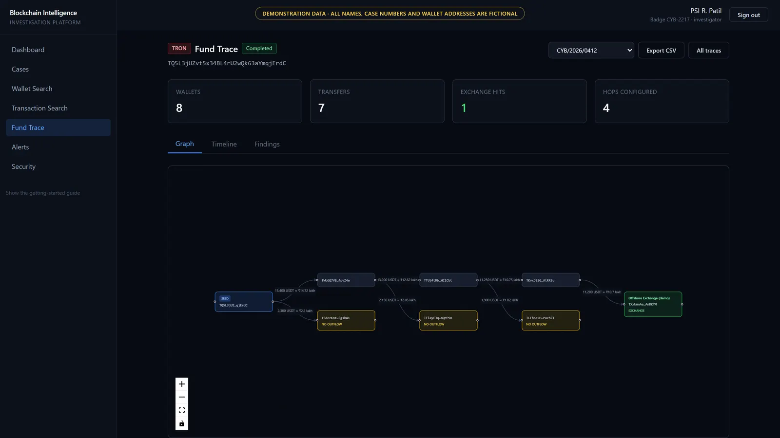Click the Hops Configured stat card
This screenshot has height=438, width=780.
coord(662,101)
